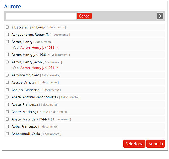Enable checkbox for Aaronovitch, Sam
The image size is (169, 159).
(7, 75)
